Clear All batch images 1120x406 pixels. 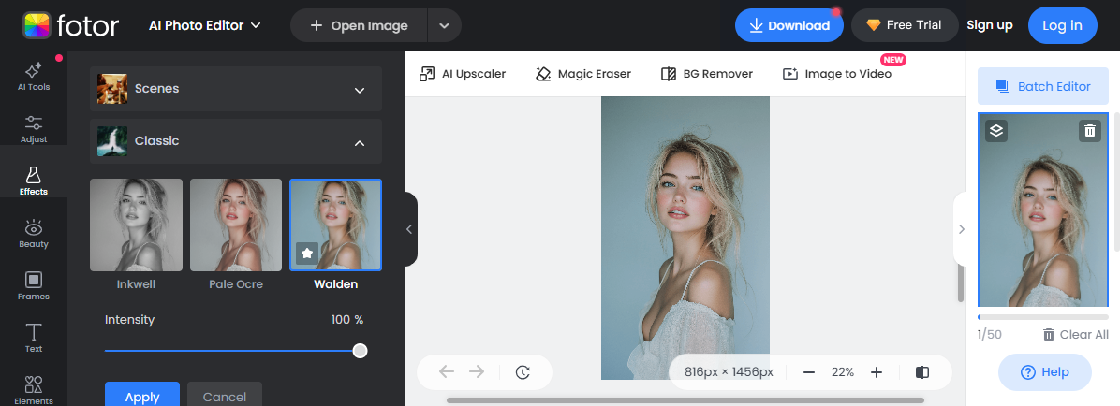pyautogui.click(x=1075, y=335)
